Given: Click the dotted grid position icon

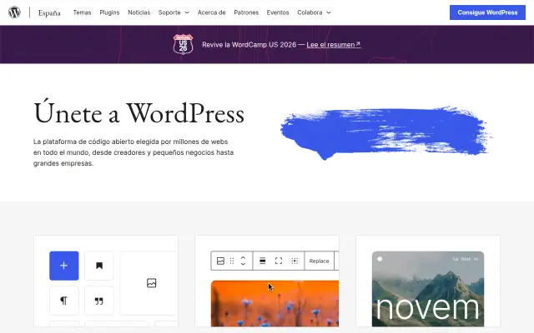Looking at the screenshot, I should pyautogui.click(x=295, y=261).
